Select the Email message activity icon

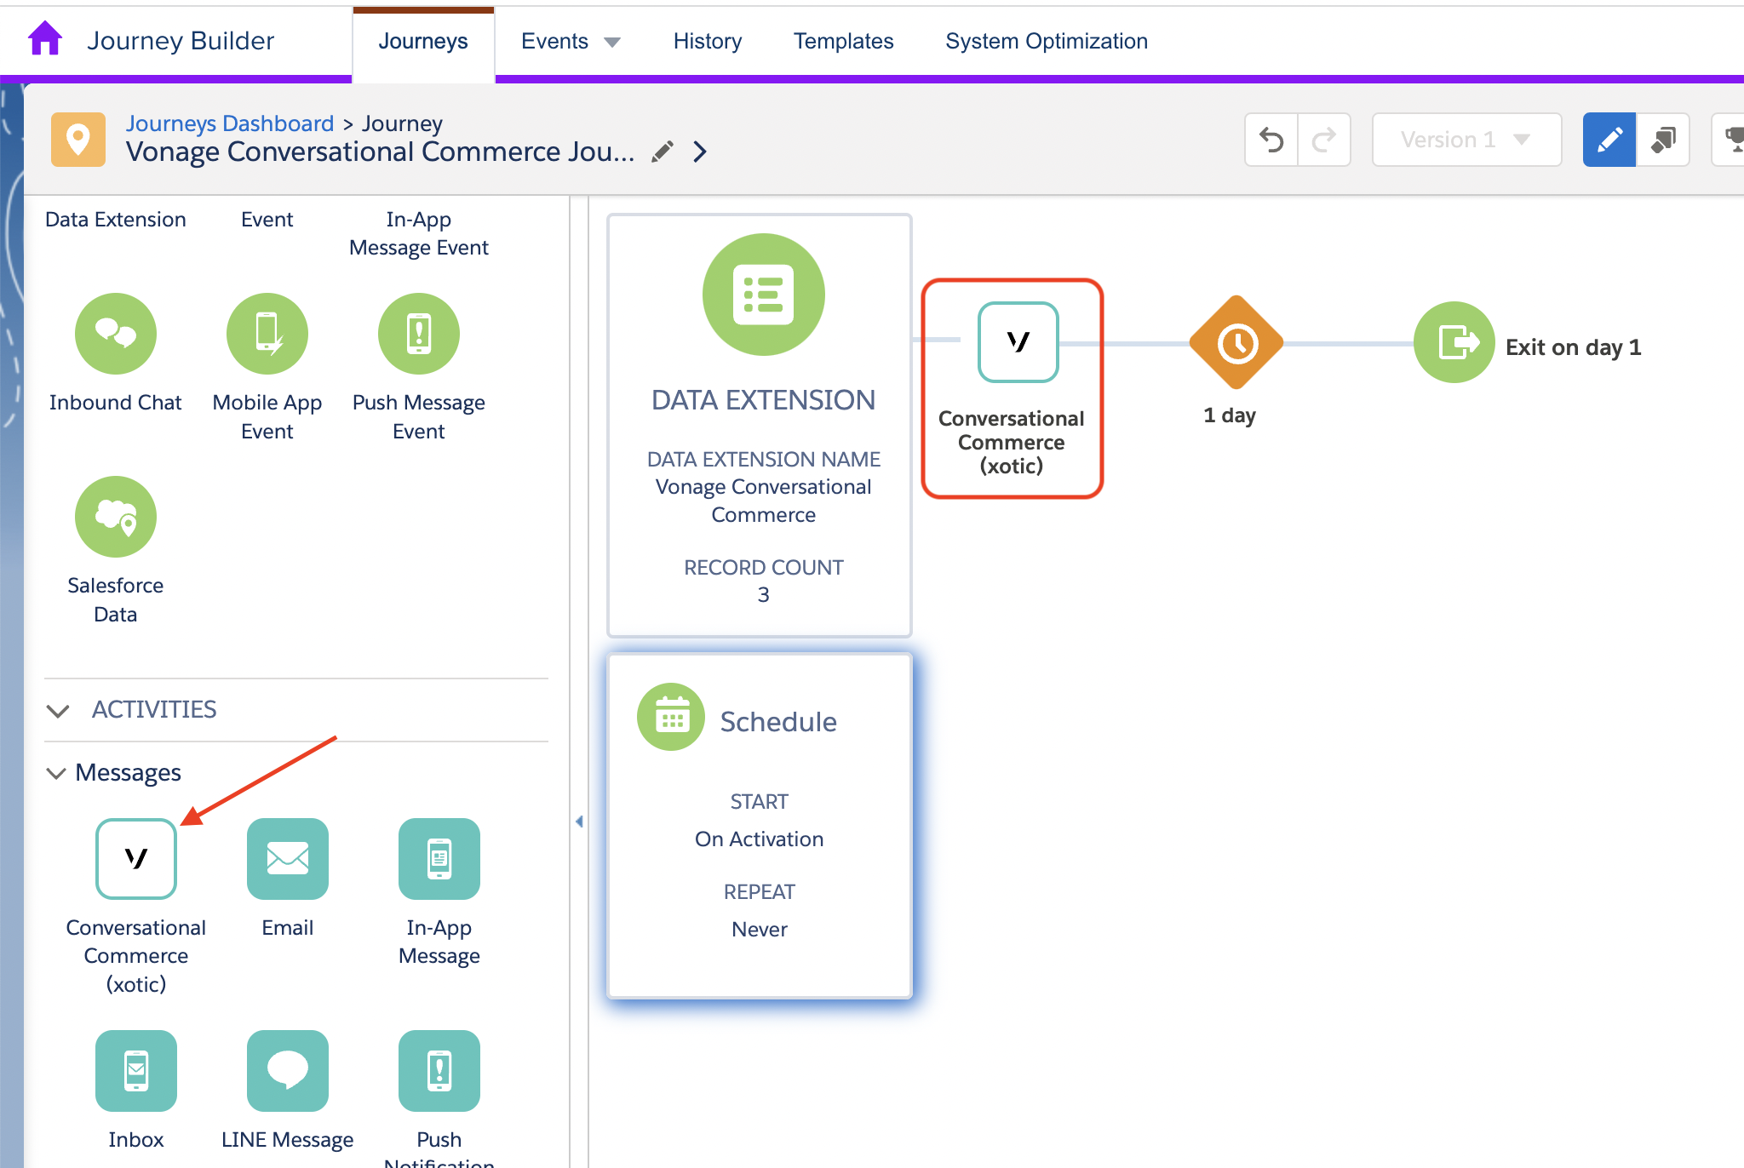coord(287,859)
